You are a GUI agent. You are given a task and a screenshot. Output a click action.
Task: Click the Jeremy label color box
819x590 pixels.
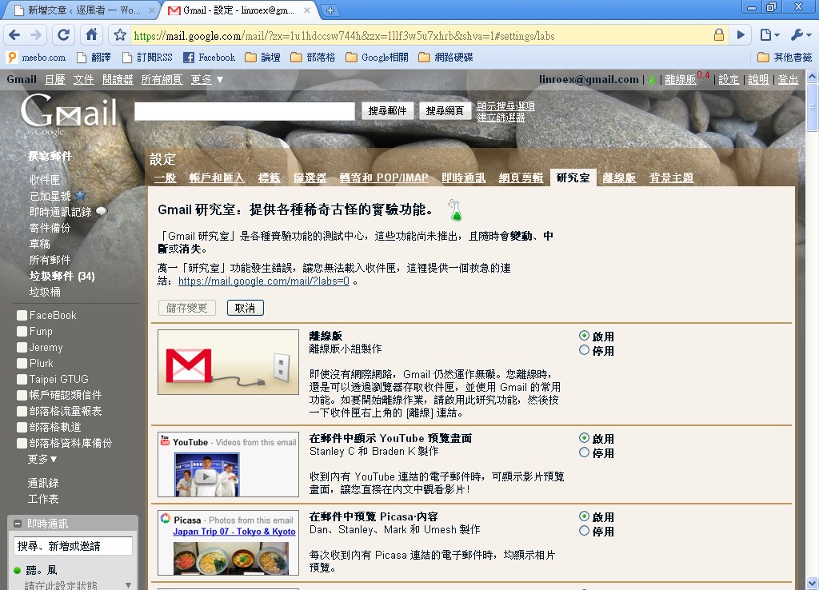pos(22,348)
